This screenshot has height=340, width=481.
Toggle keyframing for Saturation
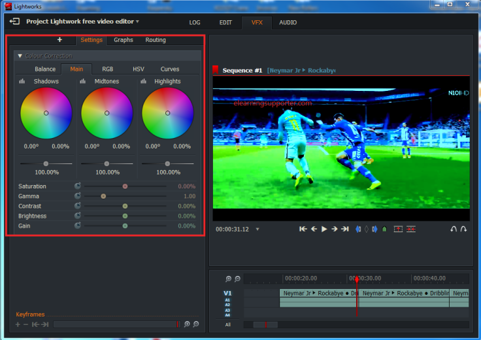pos(78,186)
